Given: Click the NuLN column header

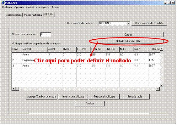Looking at the screenshot, I should 141,49.
